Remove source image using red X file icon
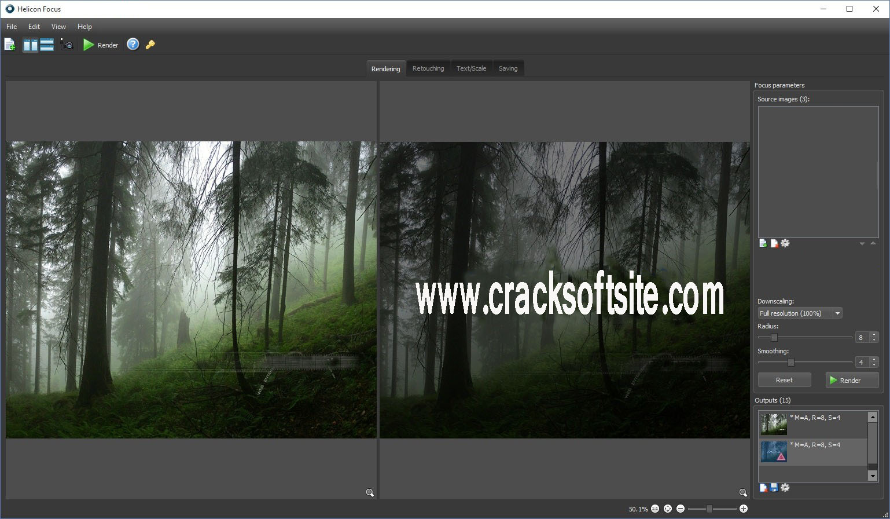 (774, 244)
